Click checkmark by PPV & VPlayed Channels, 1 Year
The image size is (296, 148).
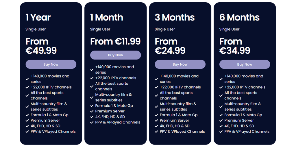pyautogui.click(x=27, y=132)
